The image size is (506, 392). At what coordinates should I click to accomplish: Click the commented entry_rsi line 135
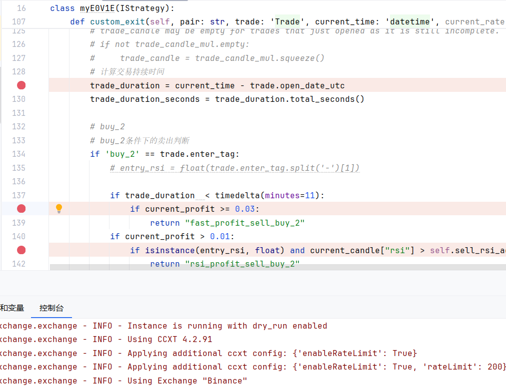click(234, 168)
